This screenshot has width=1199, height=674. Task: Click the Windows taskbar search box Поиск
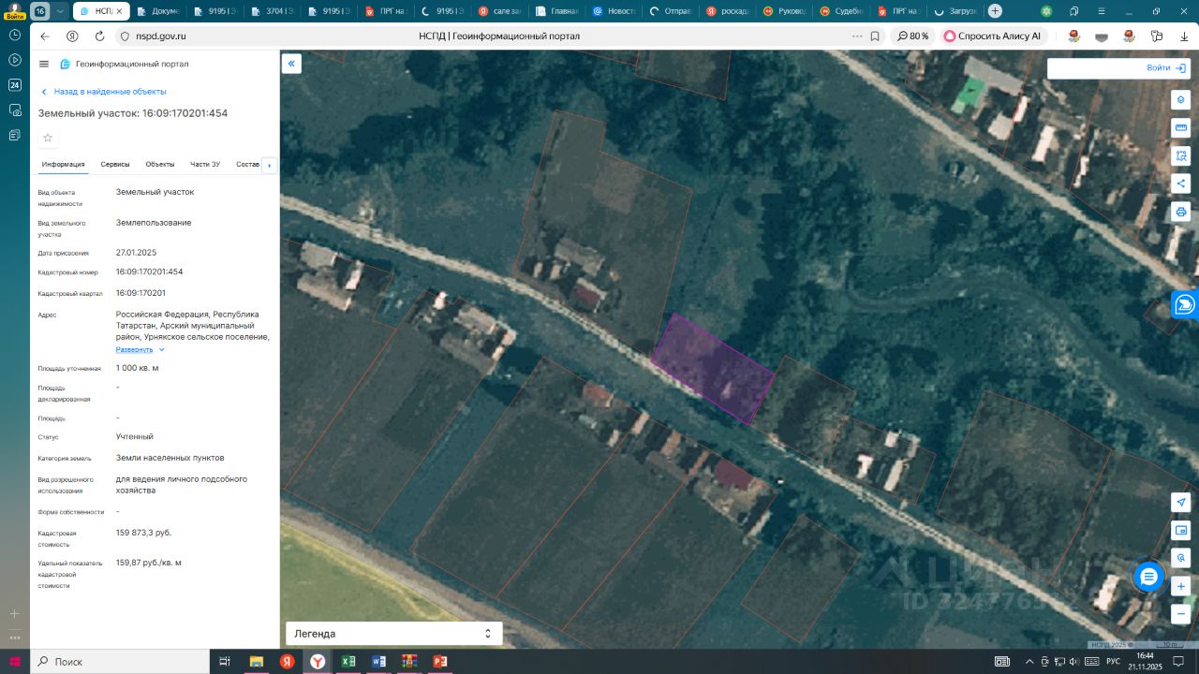point(119,661)
